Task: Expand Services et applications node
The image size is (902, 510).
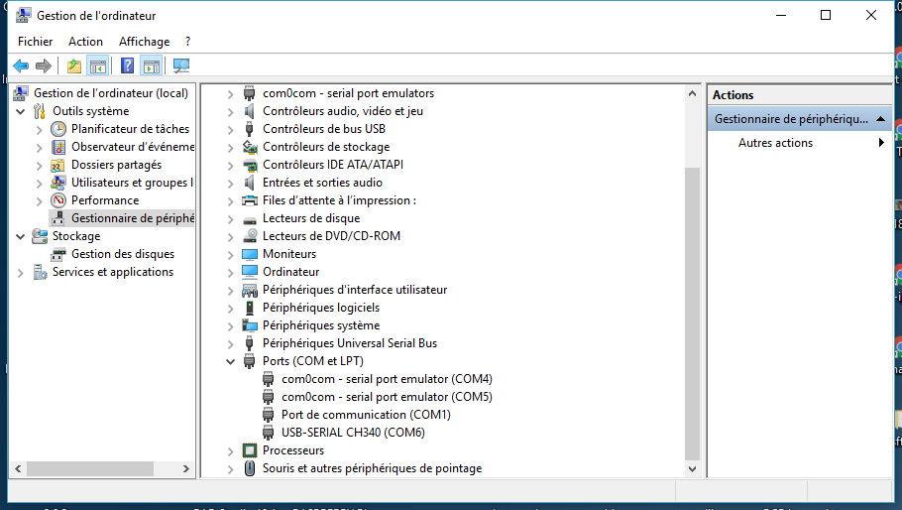Action: [21, 272]
